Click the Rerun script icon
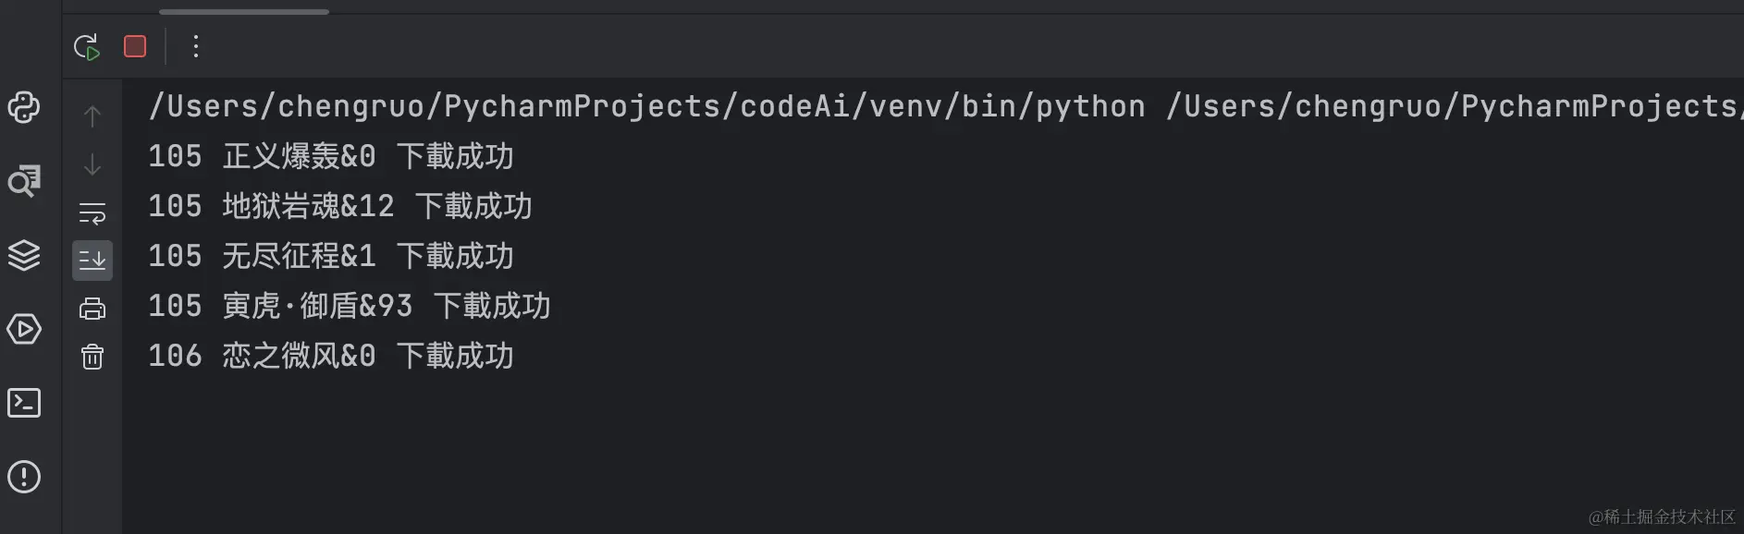 pyautogui.click(x=86, y=46)
